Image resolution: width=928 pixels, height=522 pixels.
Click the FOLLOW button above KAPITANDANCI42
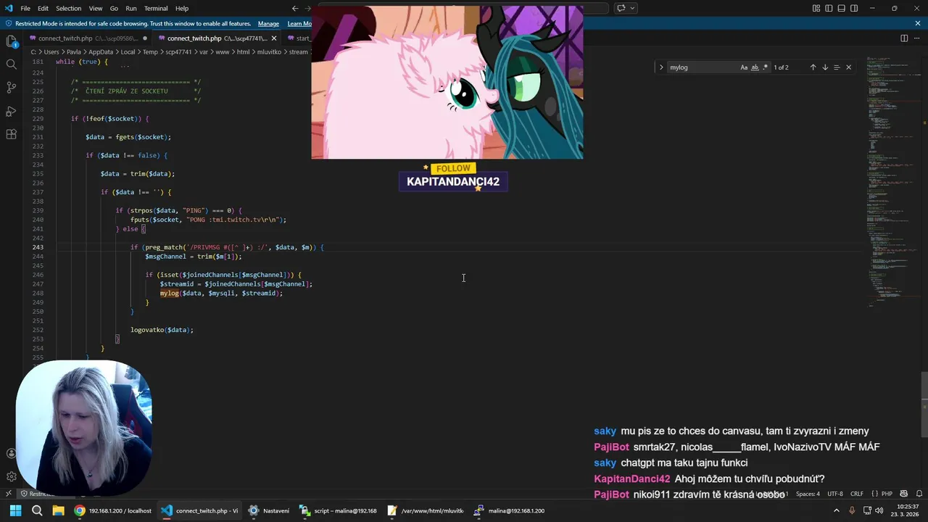(x=453, y=168)
